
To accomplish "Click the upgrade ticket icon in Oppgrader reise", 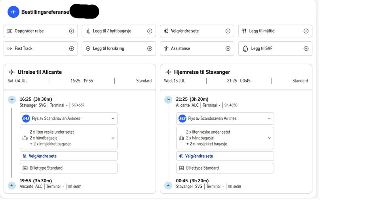I will pos(9,31).
